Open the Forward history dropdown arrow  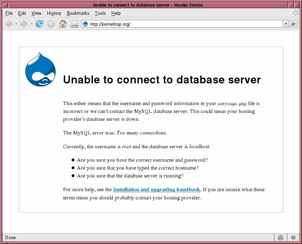pyautogui.click(x=32, y=24)
